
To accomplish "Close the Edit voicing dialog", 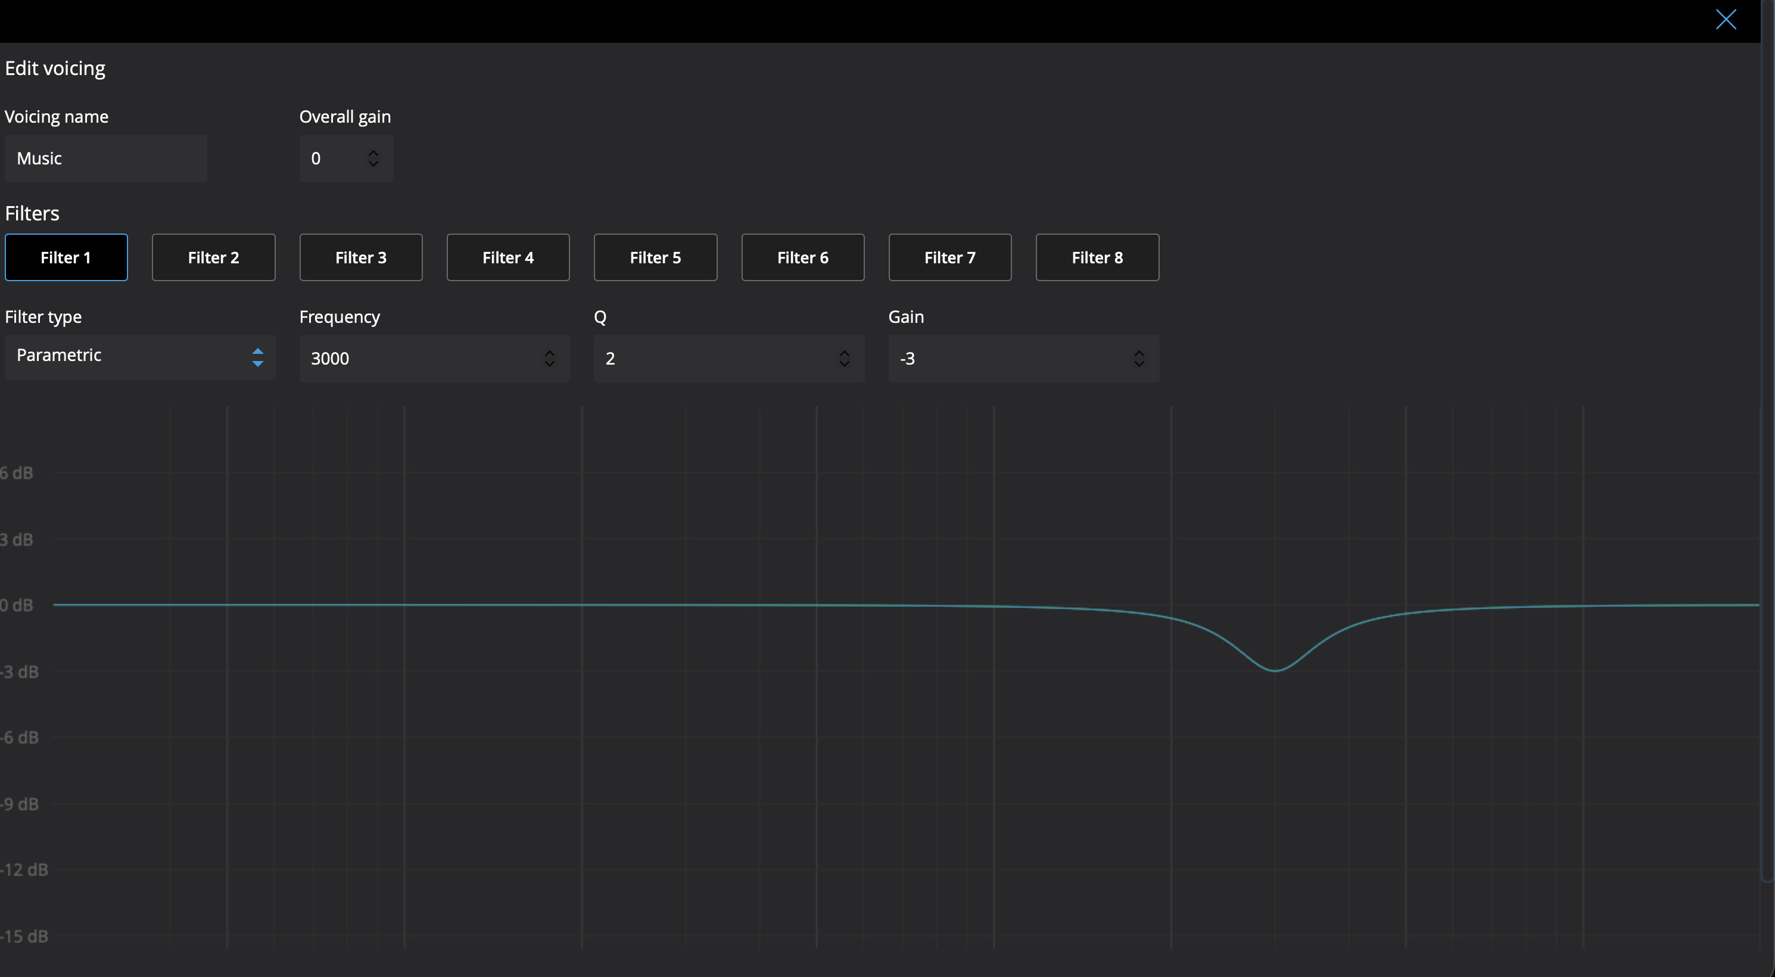I will [1726, 19].
